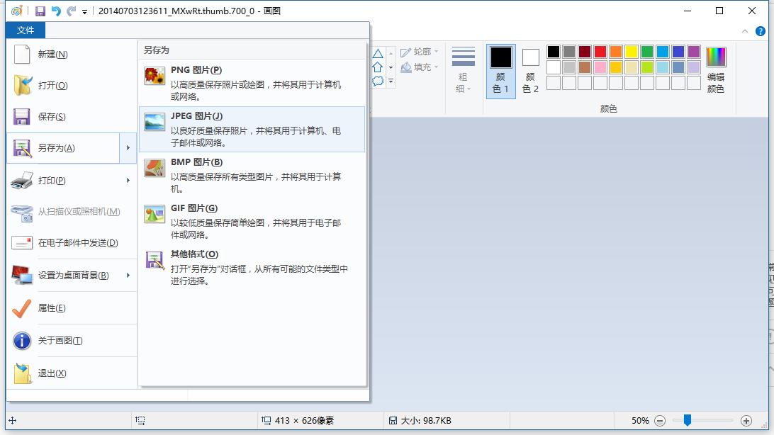Click the 文件 menu tab
The image size is (774, 435).
point(26,30)
